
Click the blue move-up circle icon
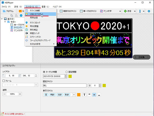[x=21, y=15]
